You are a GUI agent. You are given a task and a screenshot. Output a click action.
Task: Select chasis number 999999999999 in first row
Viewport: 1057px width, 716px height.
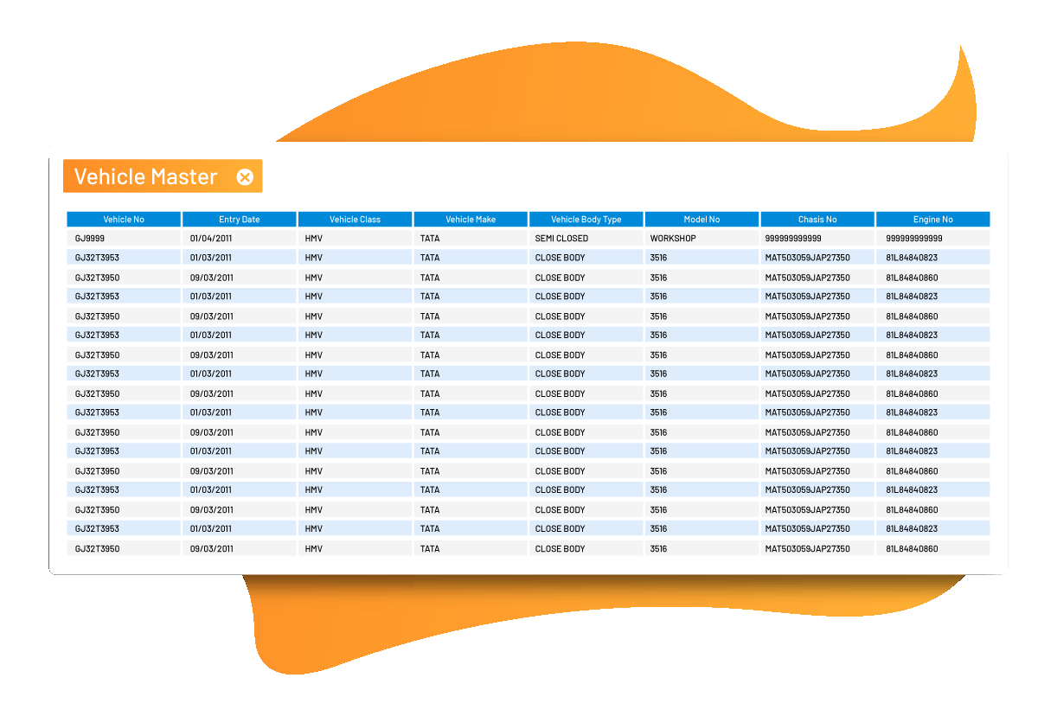(793, 239)
